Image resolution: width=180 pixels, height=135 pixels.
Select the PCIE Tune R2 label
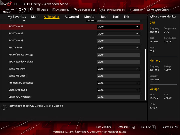pos(16,34)
